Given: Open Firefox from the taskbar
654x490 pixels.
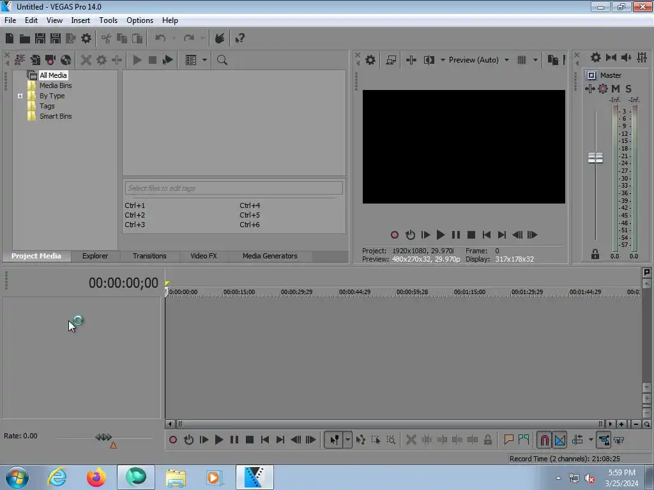Looking at the screenshot, I should pos(96,477).
